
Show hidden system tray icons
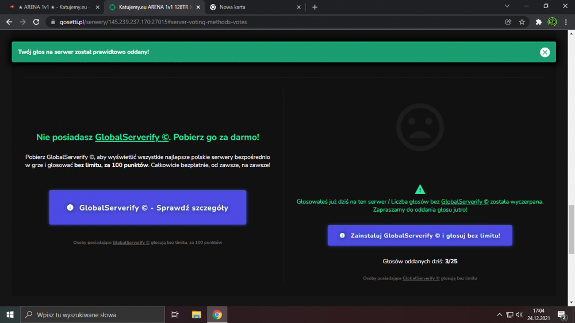coord(499,314)
